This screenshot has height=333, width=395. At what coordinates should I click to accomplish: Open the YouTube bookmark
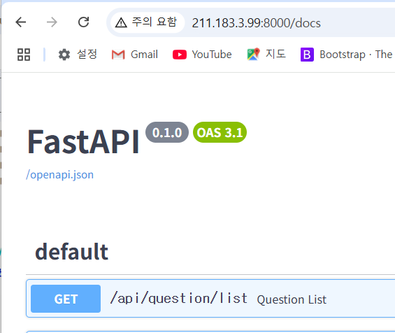click(202, 55)
